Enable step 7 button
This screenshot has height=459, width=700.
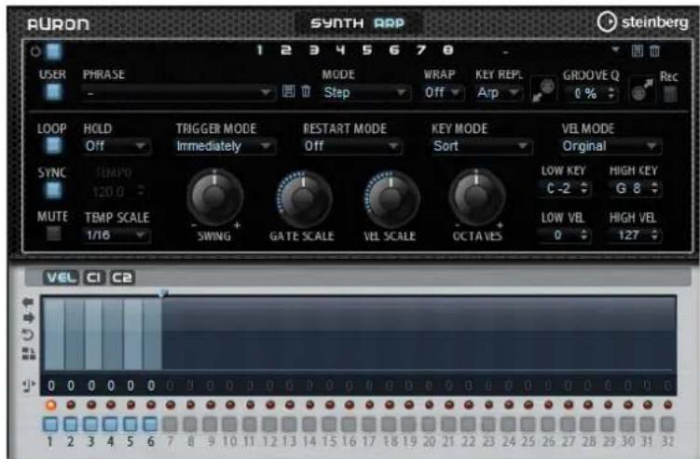click(170, 425)
